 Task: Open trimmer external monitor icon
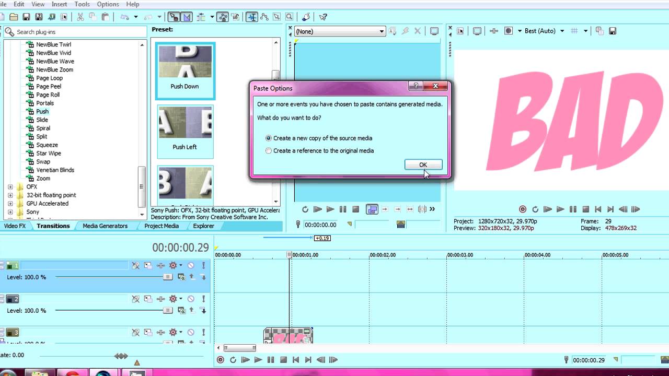[434, 31]
